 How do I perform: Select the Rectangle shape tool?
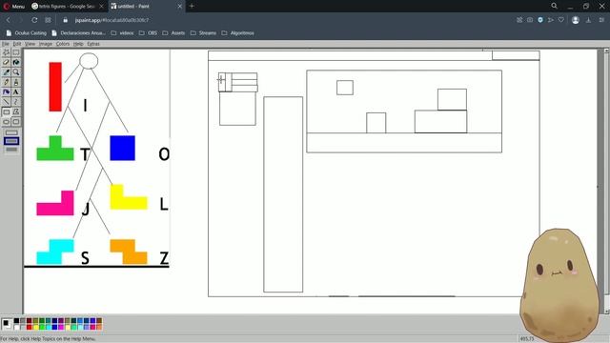[7, 112]
